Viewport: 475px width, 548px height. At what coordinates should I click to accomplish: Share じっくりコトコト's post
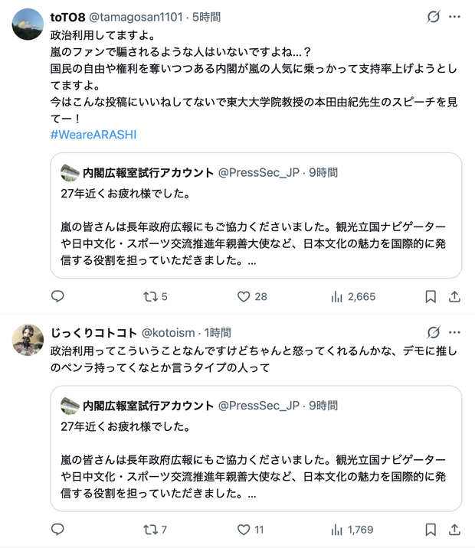click(454, 530)
